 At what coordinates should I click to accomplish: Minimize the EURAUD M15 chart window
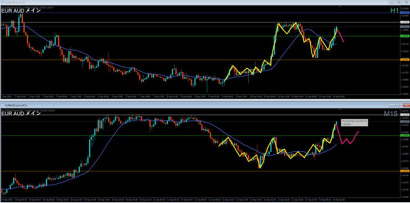pyautogui.click(x=392, y=105)
